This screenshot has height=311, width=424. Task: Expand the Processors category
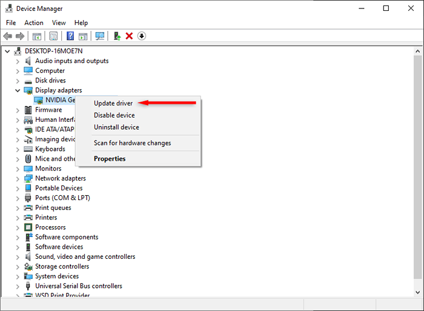coord(18,227)
